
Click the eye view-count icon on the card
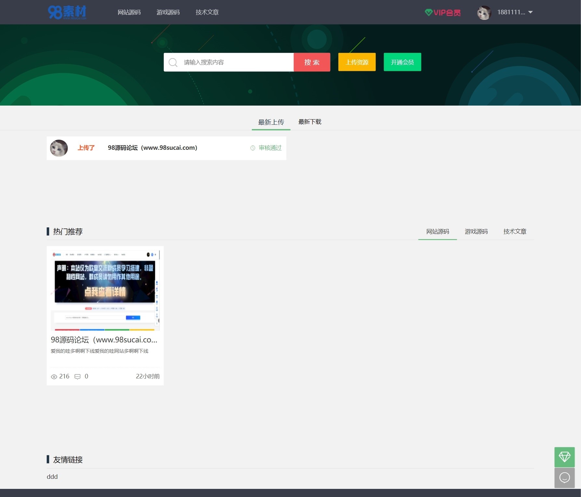tap(54, 376)
